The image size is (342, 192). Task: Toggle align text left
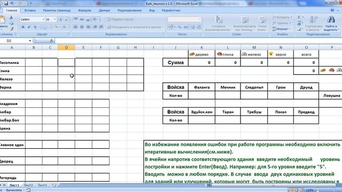(x=76, y=27)
